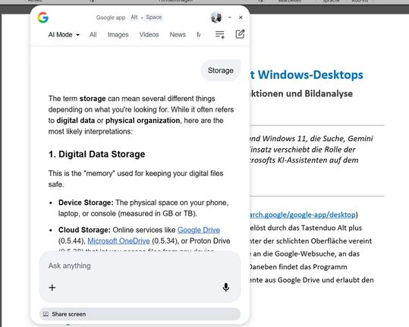Click the 'Device Storage:' bullet text

[x=86, y=203]
